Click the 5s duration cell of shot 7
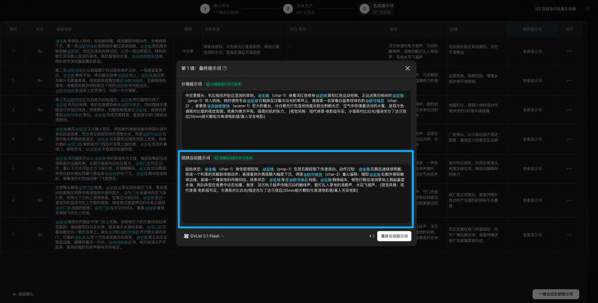The image size is (598, 303). [x=40, y=235]
